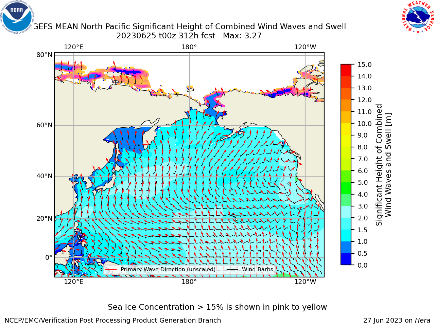Click the top axis label '120°E'
This screenshot has width=435, height=326.
(x=74, y=47)
